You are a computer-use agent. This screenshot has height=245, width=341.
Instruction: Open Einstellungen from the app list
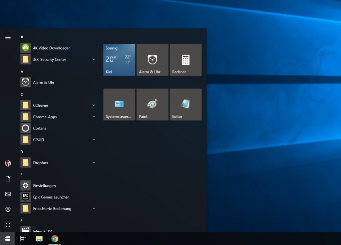tap(44, 186)
